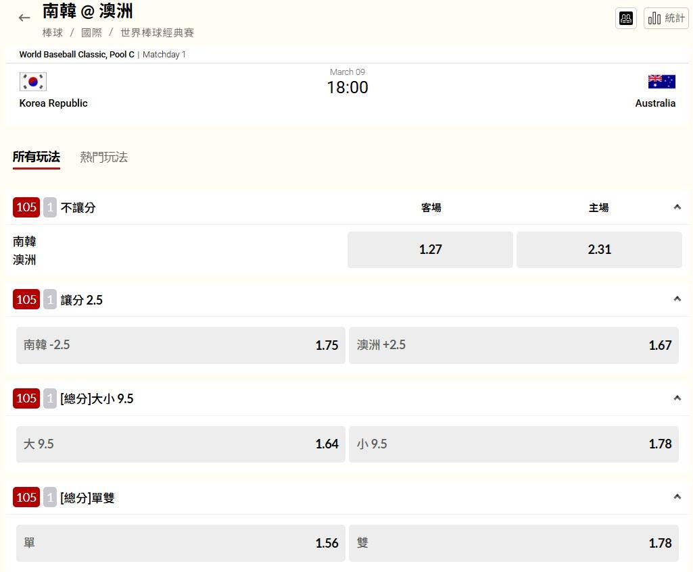Click the 棒球 breadcrumb link

click(x=53, y=32)
